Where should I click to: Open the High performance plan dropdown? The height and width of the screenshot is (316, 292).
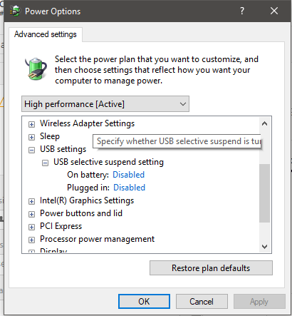pyautogui.click(x=105, y=104)
